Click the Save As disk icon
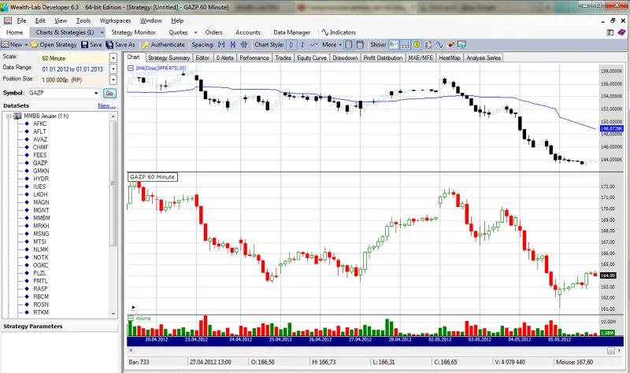Screen dimensions: 630x373 click(109, 45)
